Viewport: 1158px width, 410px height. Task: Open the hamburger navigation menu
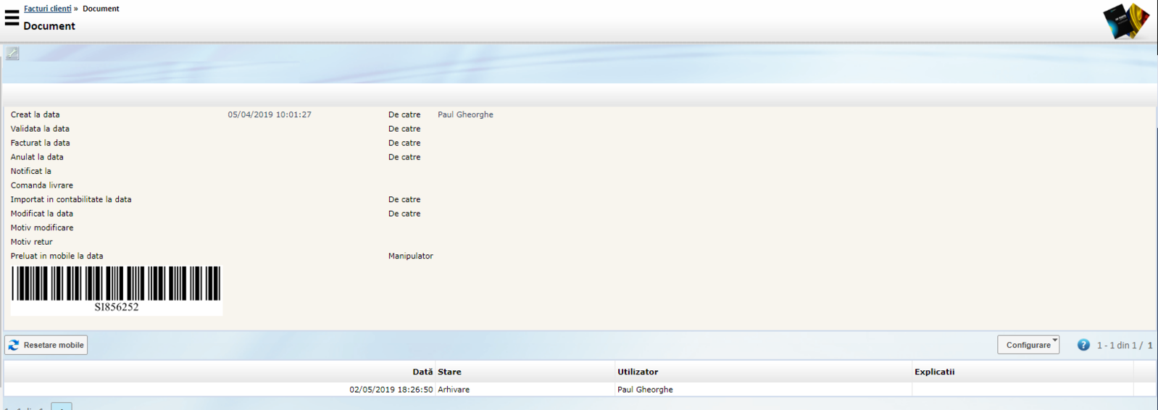12,17
